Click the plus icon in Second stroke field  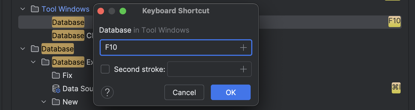[243, 69]
